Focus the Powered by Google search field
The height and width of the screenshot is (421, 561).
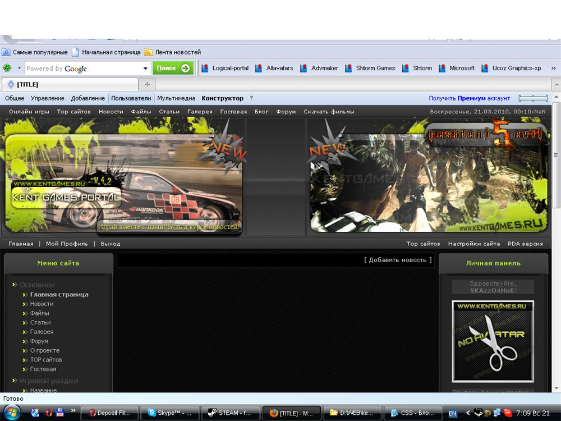pyautogui.click(x=83, y=68)
